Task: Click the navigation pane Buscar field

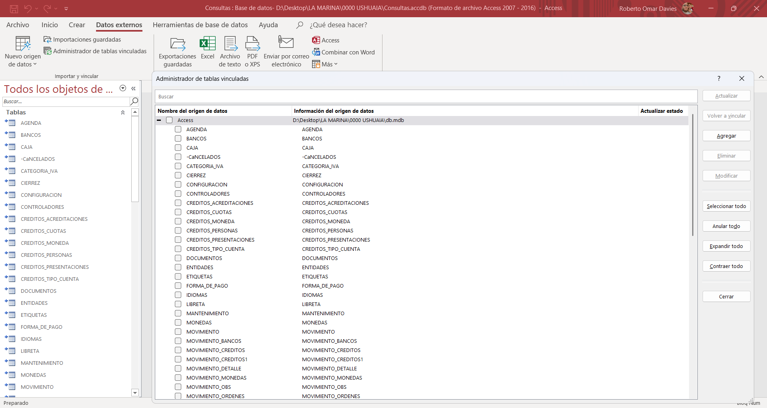Action: coord(66,101)
